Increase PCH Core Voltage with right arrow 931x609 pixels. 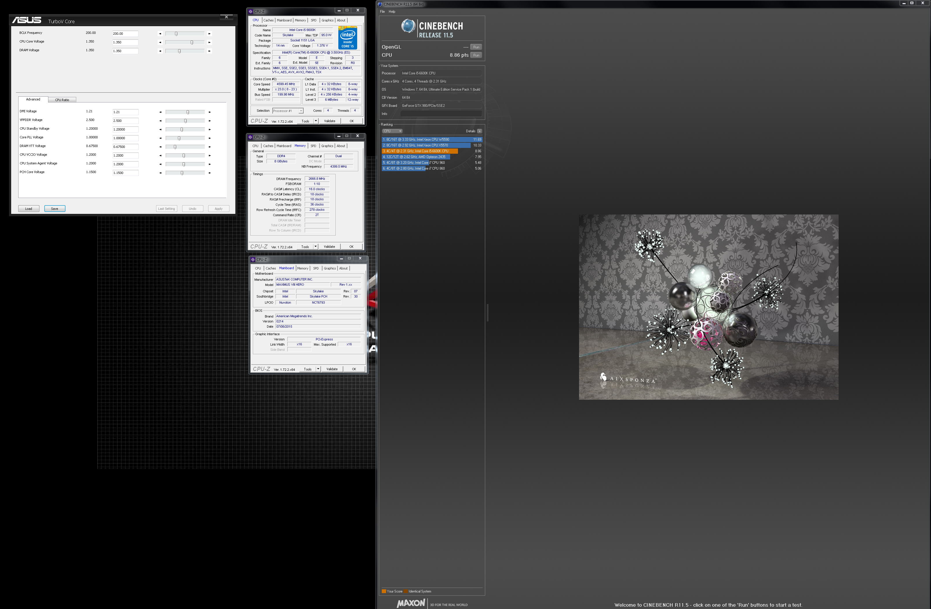210,173
